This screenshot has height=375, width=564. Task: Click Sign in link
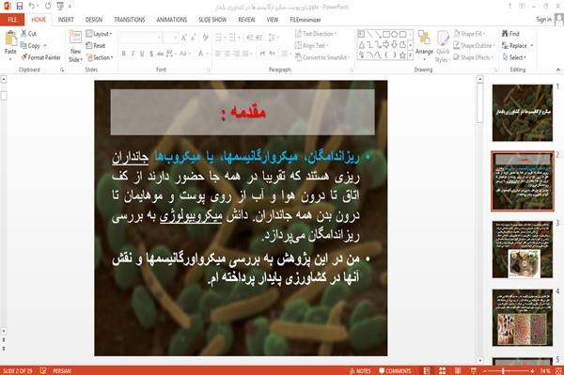click(x=543, y=20)
